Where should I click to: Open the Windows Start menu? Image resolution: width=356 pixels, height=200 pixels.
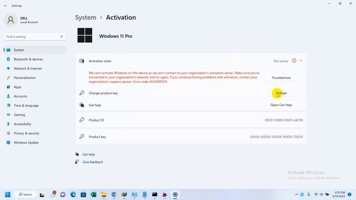pos(8,194)
